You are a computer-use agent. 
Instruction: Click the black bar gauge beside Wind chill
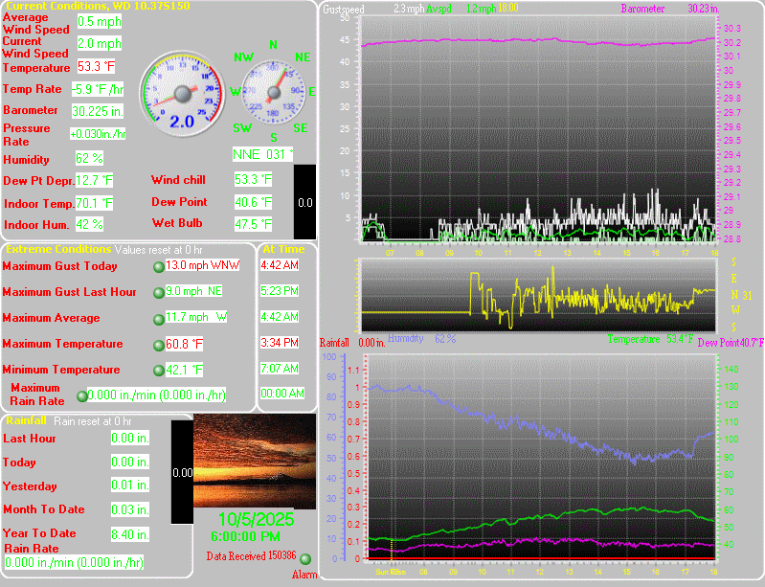(304, 202)
